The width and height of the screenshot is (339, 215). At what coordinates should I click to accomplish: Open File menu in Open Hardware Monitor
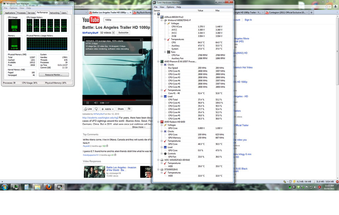tap(156, 7)
